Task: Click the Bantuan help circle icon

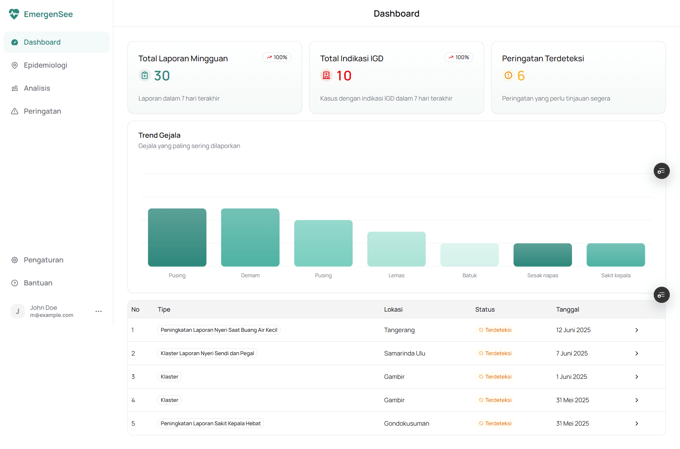Action: pyautogui.click(x=15, y=283)
